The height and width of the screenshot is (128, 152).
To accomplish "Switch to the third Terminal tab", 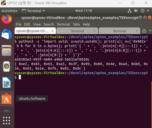I will point(119,31).
